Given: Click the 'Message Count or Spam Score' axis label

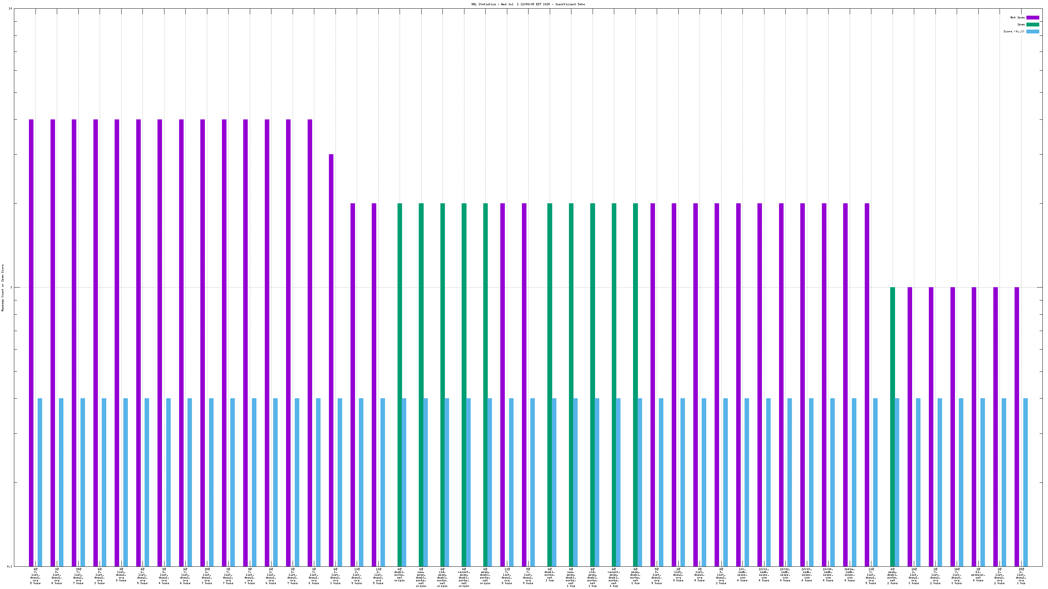Looking at the screenshot, I should tap(2, 288).
